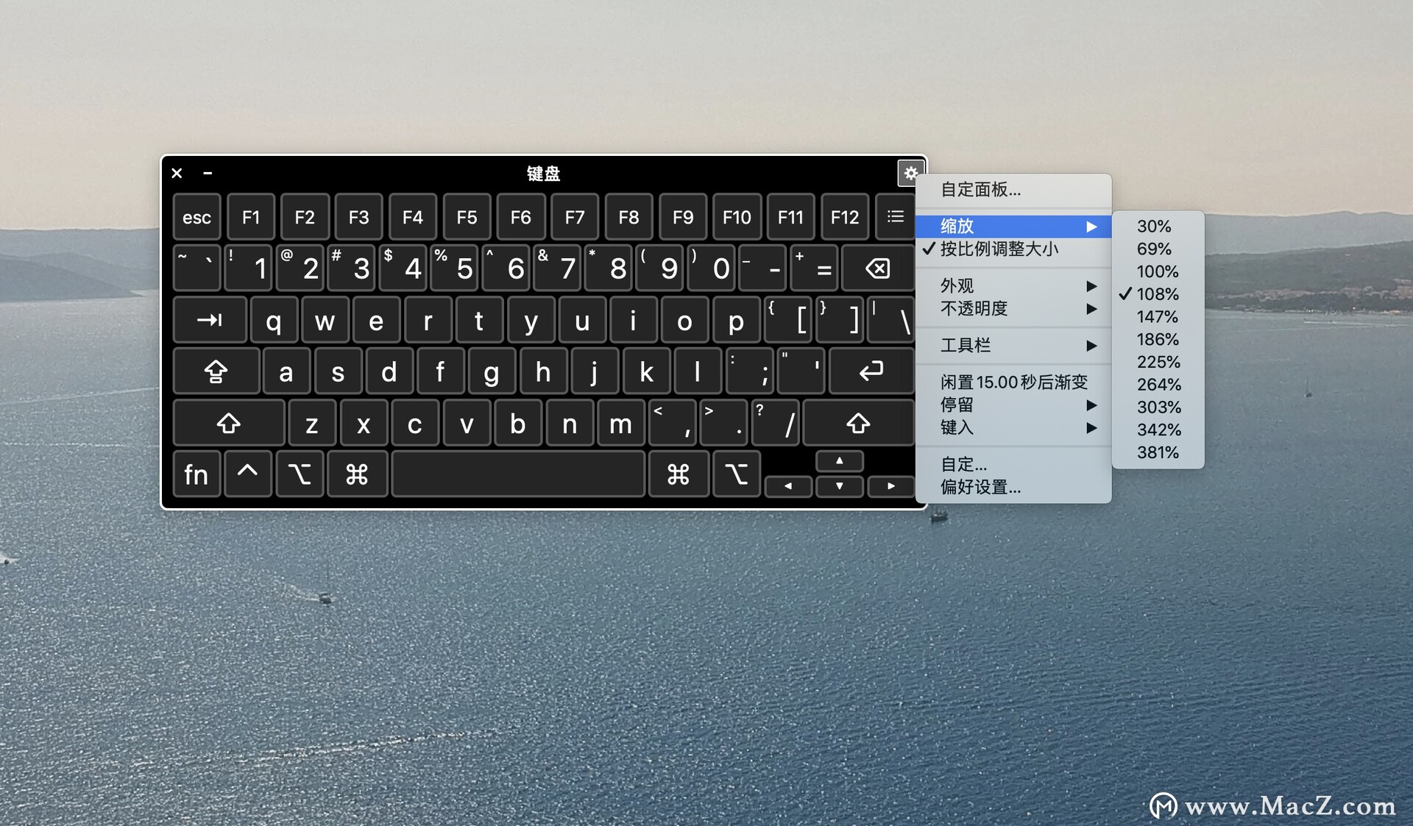Choose 自定面板... menu entry

click(x=980, y=190)
